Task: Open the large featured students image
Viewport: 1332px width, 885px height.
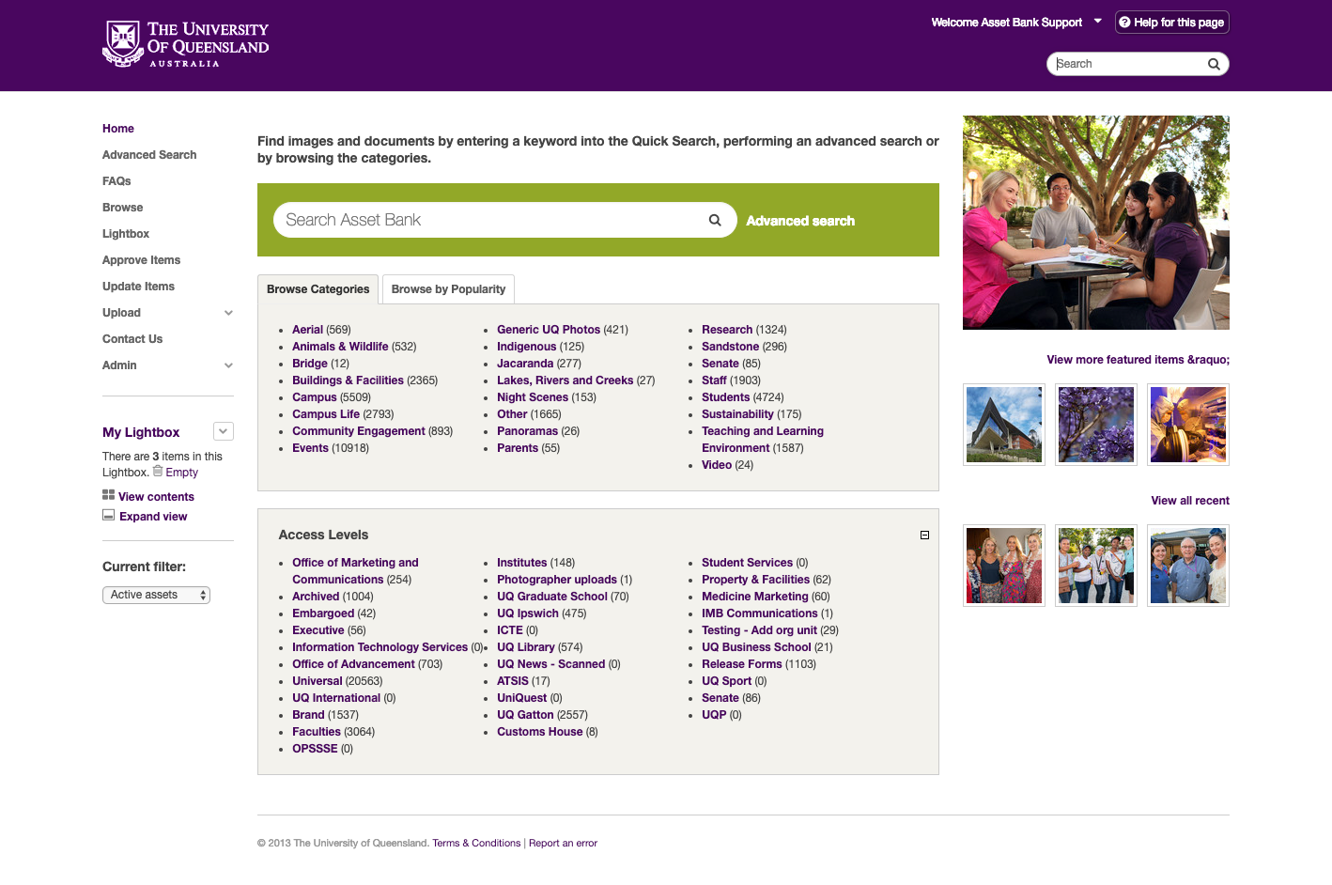Action: click(x=1095, y=223)
